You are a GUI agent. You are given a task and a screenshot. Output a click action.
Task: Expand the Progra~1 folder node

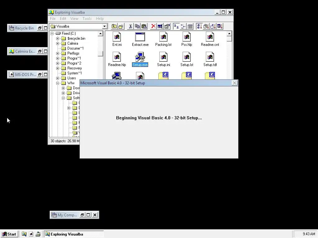coord(57,58)
